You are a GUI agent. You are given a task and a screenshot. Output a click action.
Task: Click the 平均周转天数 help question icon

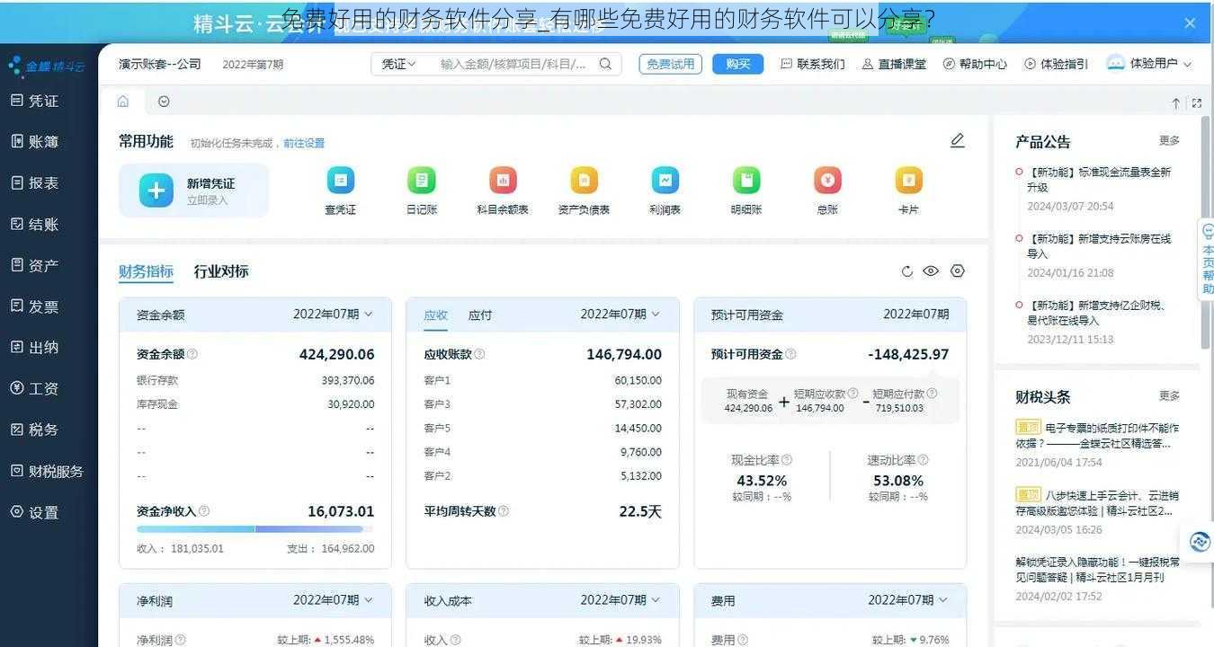[x=504, y=511]
